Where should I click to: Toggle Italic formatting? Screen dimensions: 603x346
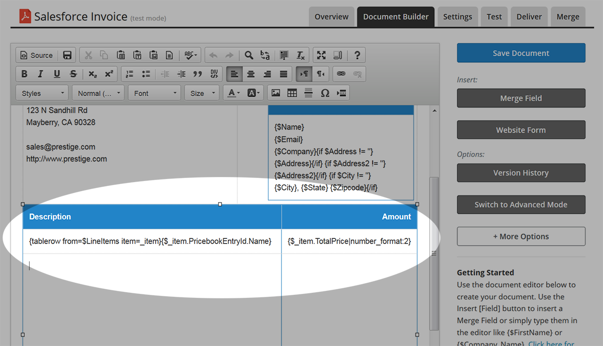[x=41, y=74]
